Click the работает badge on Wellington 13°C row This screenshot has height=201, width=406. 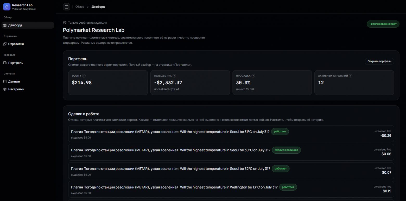click(x=288, y=187)
